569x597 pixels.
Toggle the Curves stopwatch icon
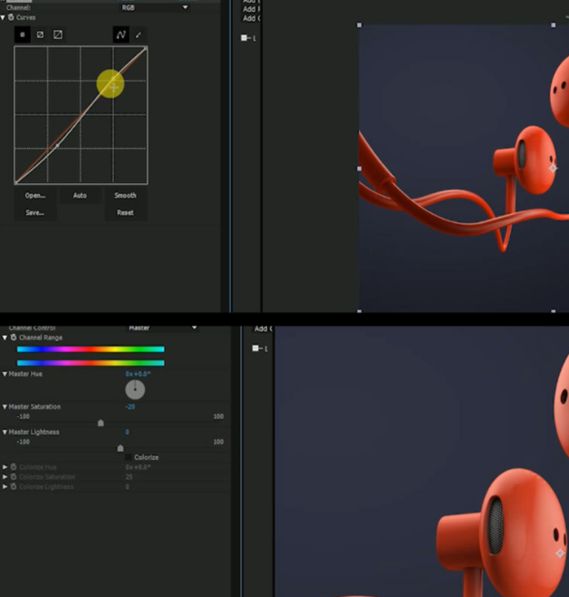pyautogui.click(x=12, y=17)
